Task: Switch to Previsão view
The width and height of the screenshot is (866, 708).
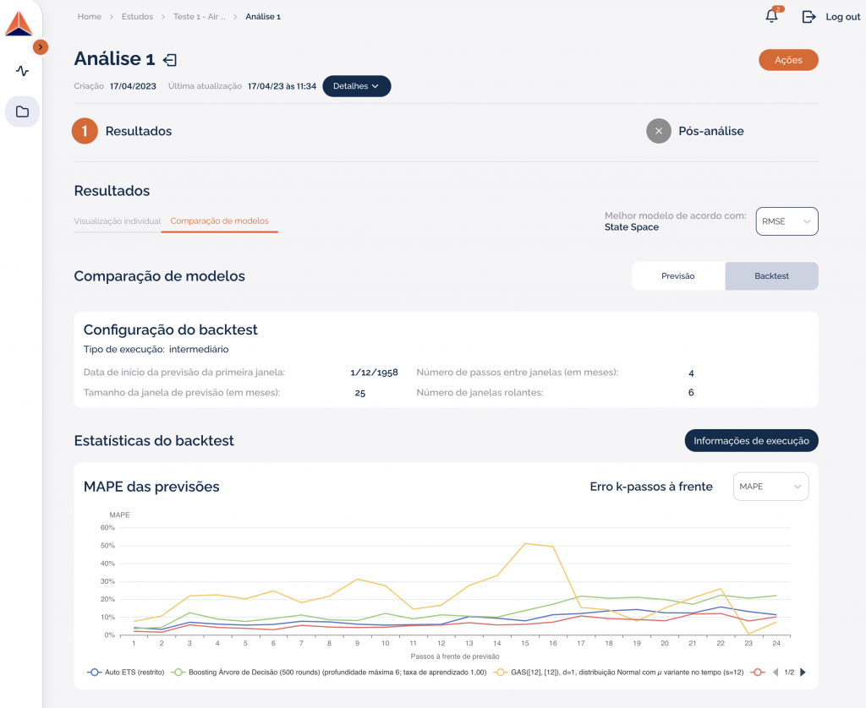Action: (x=678, y=276)
